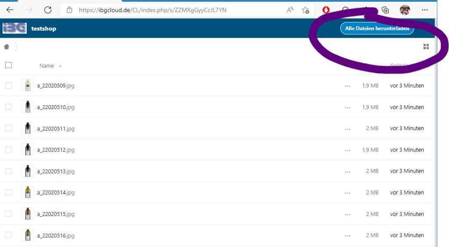Reload the page with refresh icon
The height and width of the screenshot is (247, 449).
(48, 10)
